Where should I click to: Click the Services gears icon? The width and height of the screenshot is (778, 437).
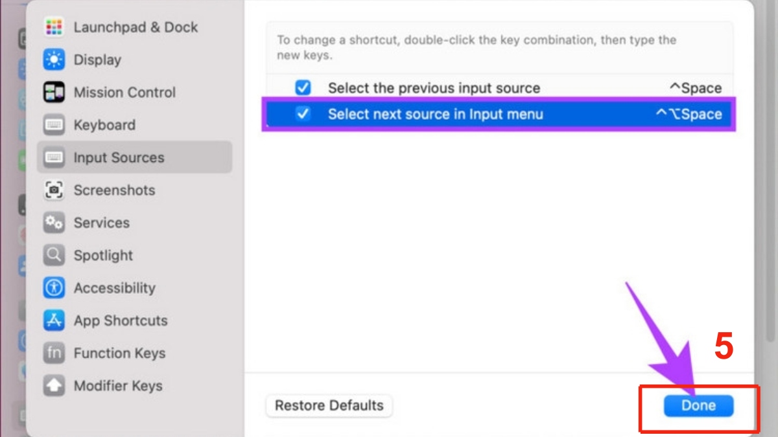[x=54, y=223]
